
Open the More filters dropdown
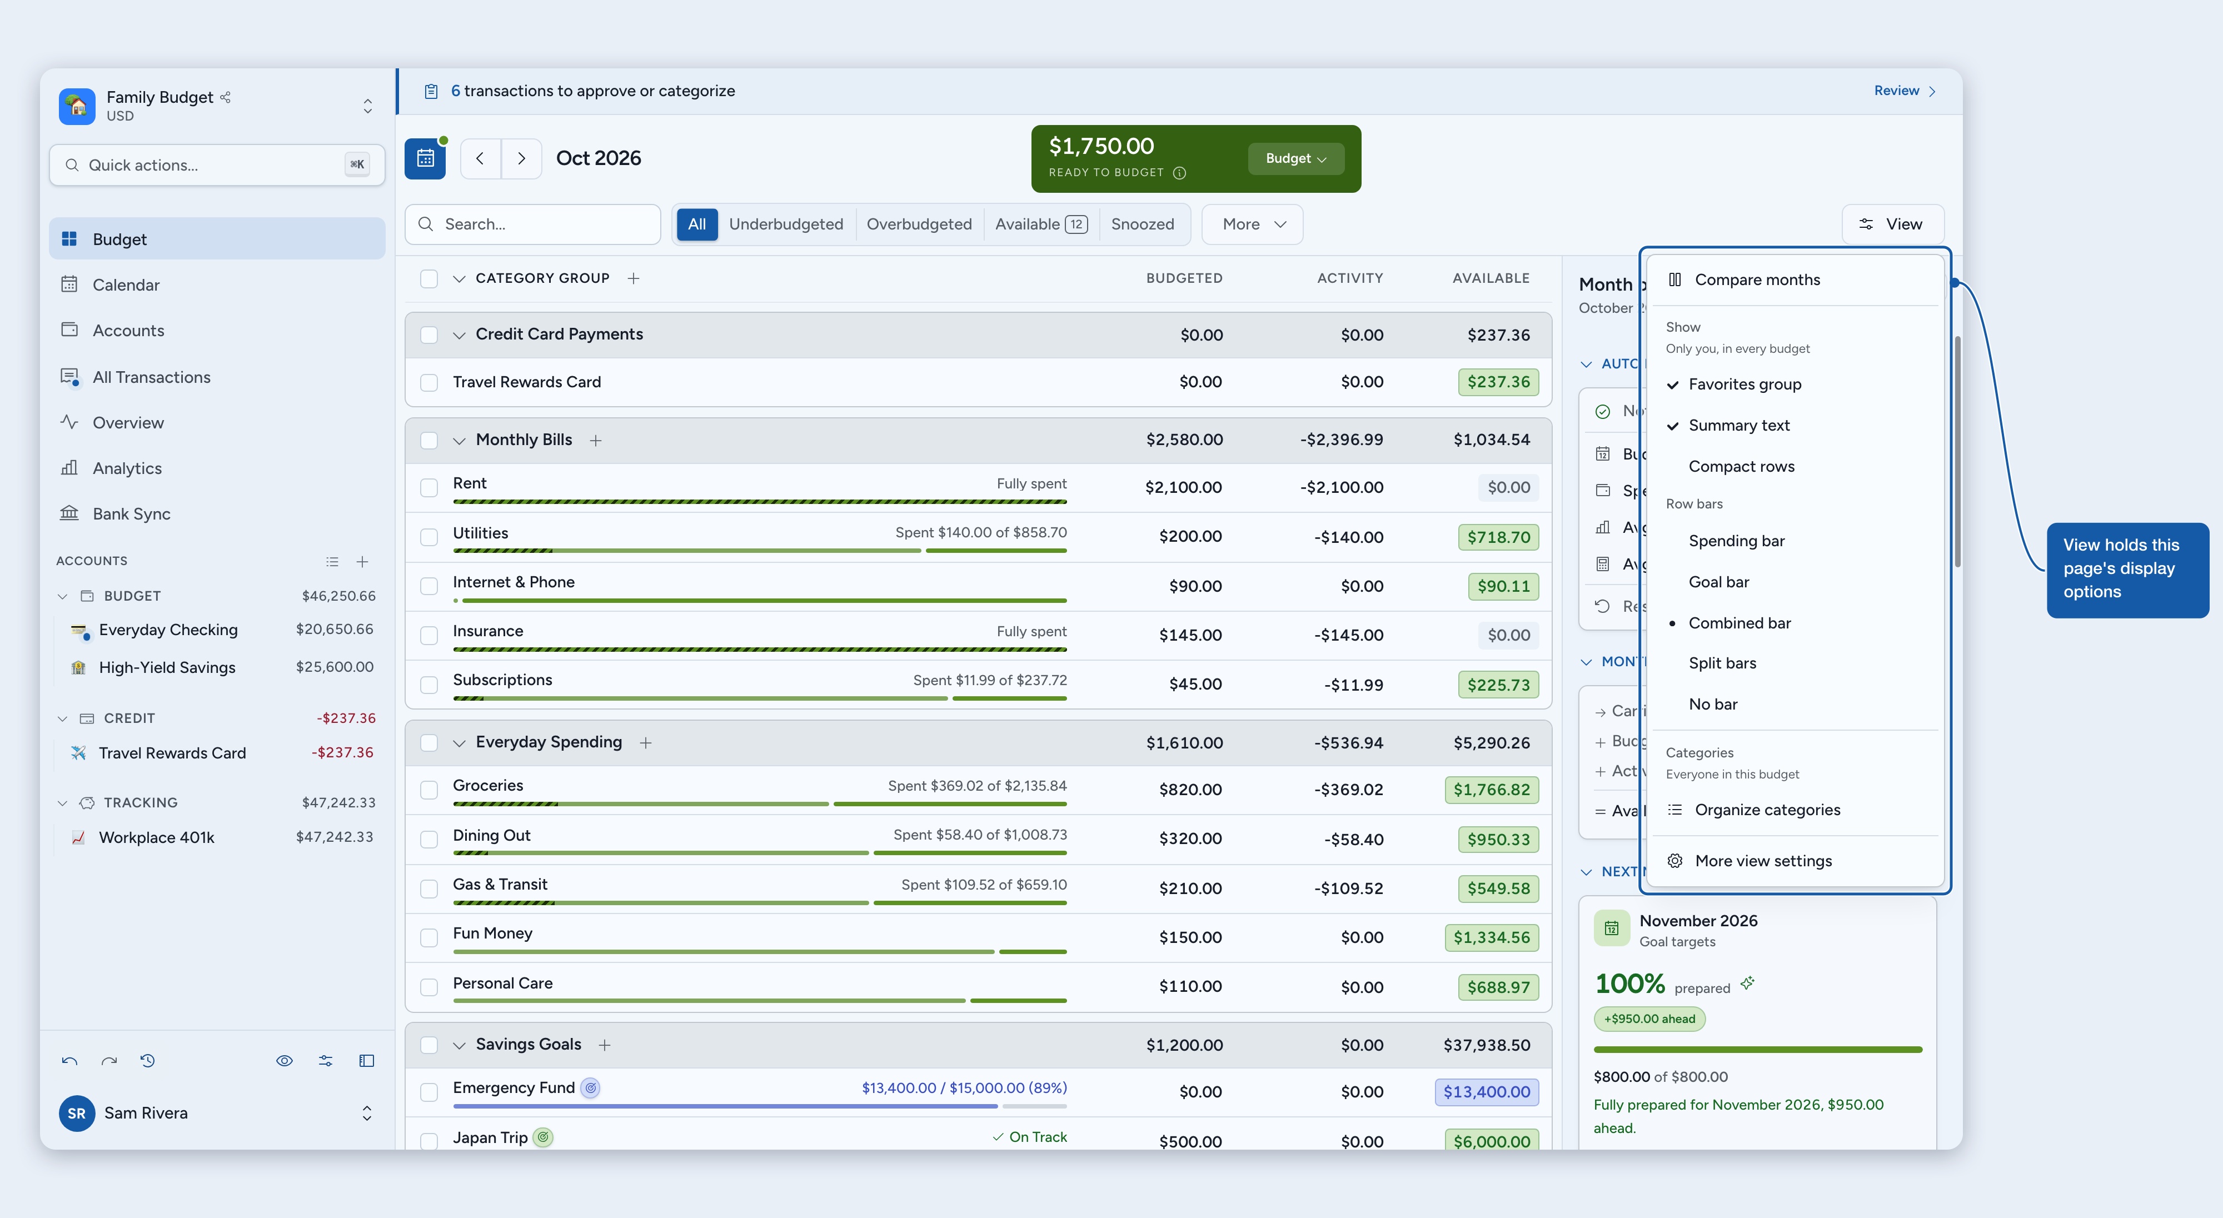tap(1252, 224)
